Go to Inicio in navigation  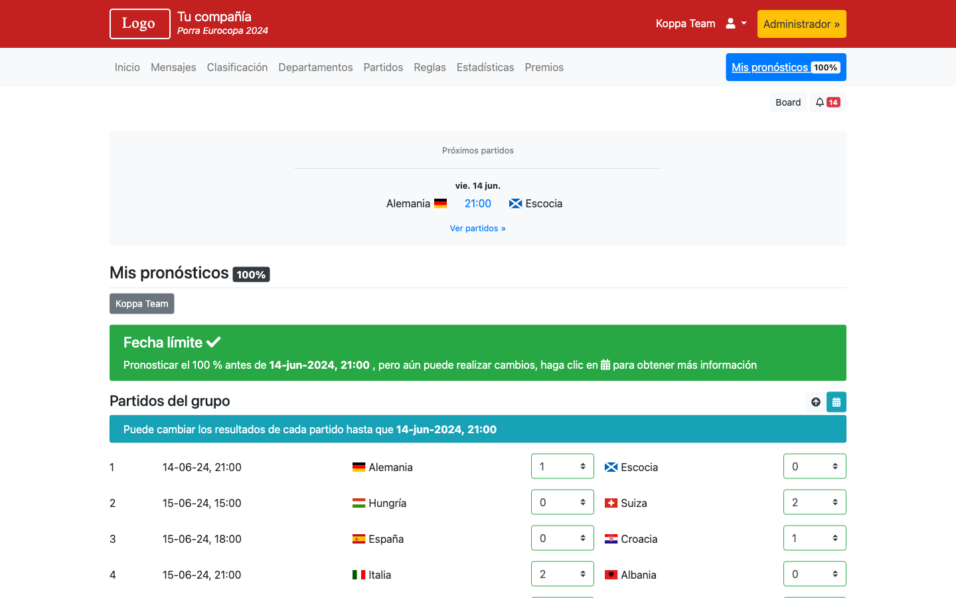click(127, 67)
